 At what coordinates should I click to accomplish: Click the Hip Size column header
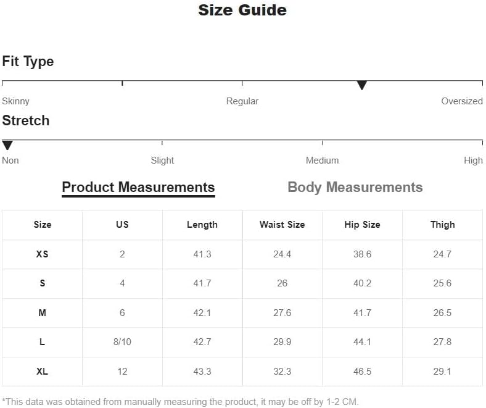(x=362, y=225)
